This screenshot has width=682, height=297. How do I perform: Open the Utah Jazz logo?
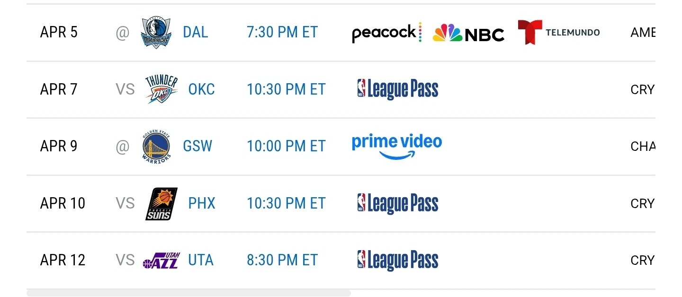[162, 260]
